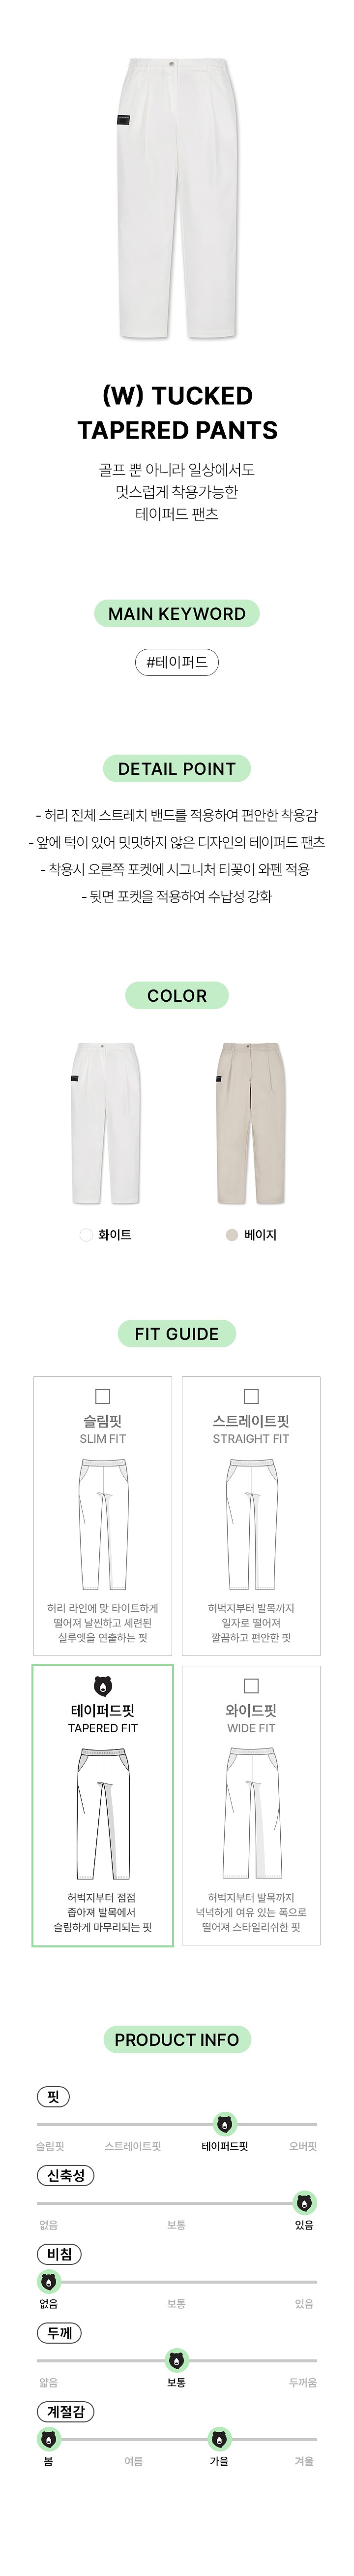Click the FIT GUIDE section label
The width and height of the screenshot is (354, 2576).
(177, 1334)
